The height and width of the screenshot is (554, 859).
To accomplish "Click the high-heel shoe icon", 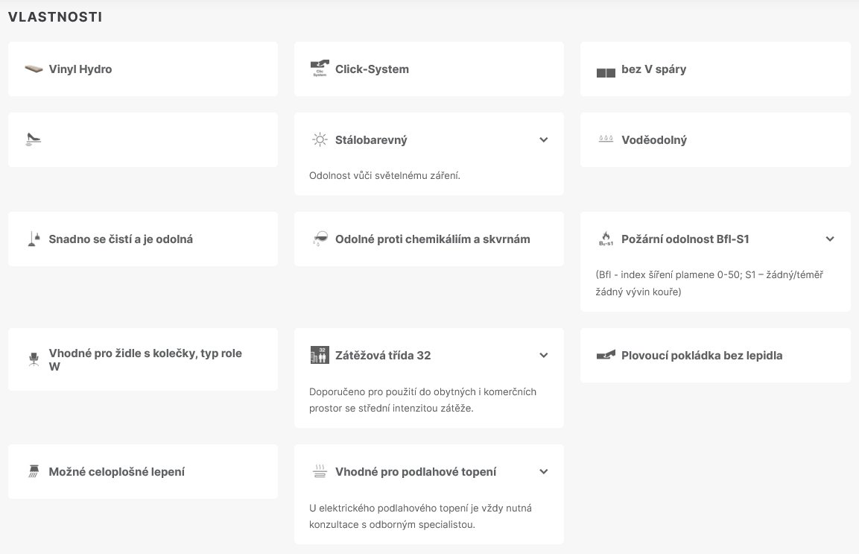I will (x=34, y=139).
